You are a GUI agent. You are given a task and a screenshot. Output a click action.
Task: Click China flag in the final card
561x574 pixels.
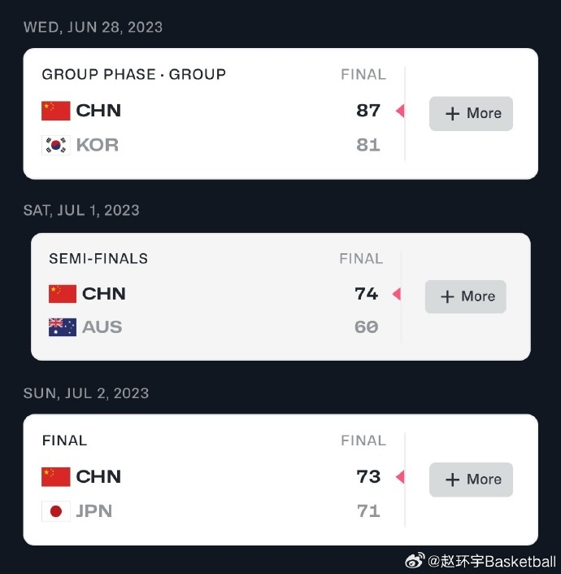tap(56, 477)
